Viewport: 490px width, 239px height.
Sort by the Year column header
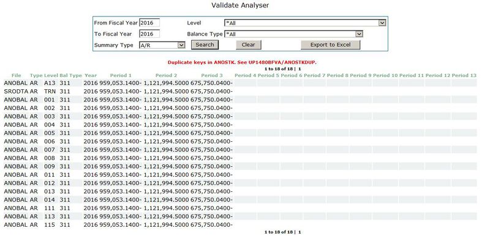click(91, 75)
